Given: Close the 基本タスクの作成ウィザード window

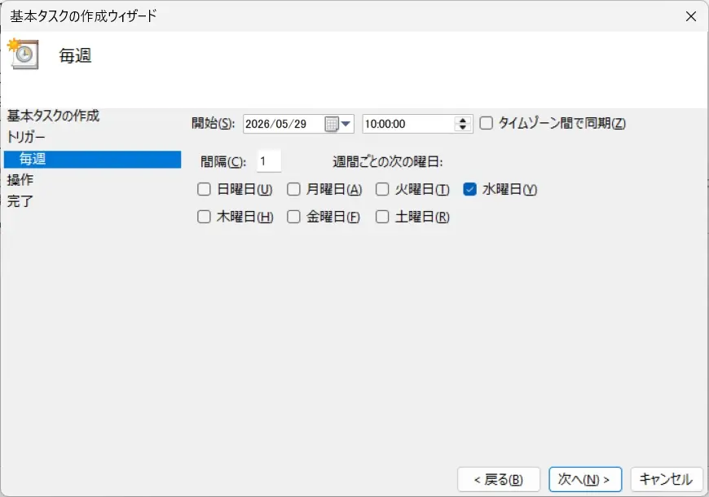Looking at the screenshot, I should tap(690, 16).
